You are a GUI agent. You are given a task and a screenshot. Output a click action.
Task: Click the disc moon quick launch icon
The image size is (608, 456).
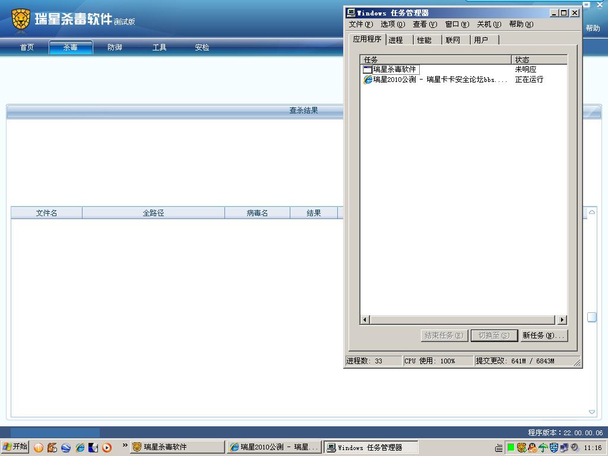click(93, 448)
